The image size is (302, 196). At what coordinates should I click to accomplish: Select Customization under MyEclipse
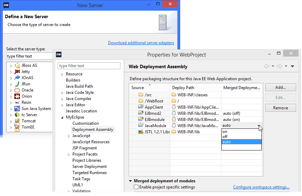[85, 123]
